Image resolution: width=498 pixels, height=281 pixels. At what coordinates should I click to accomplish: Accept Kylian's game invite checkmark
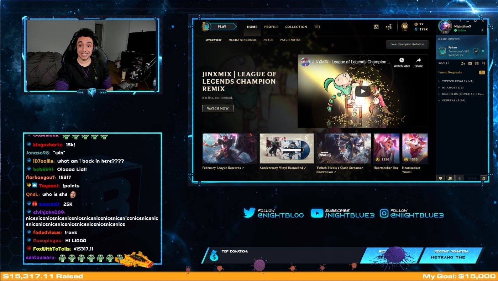coord(476,51)
